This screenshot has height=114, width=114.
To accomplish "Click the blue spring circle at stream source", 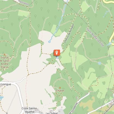I will [x=49, y=42].
